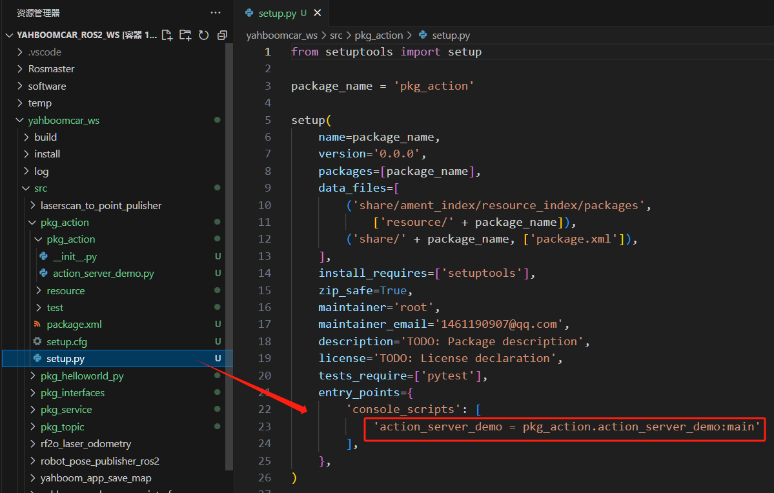Click the Python icon beside action_server_demo.py
Image resolution: width=774 pixels, height=493 pixels.
click(x=44, y=273)
